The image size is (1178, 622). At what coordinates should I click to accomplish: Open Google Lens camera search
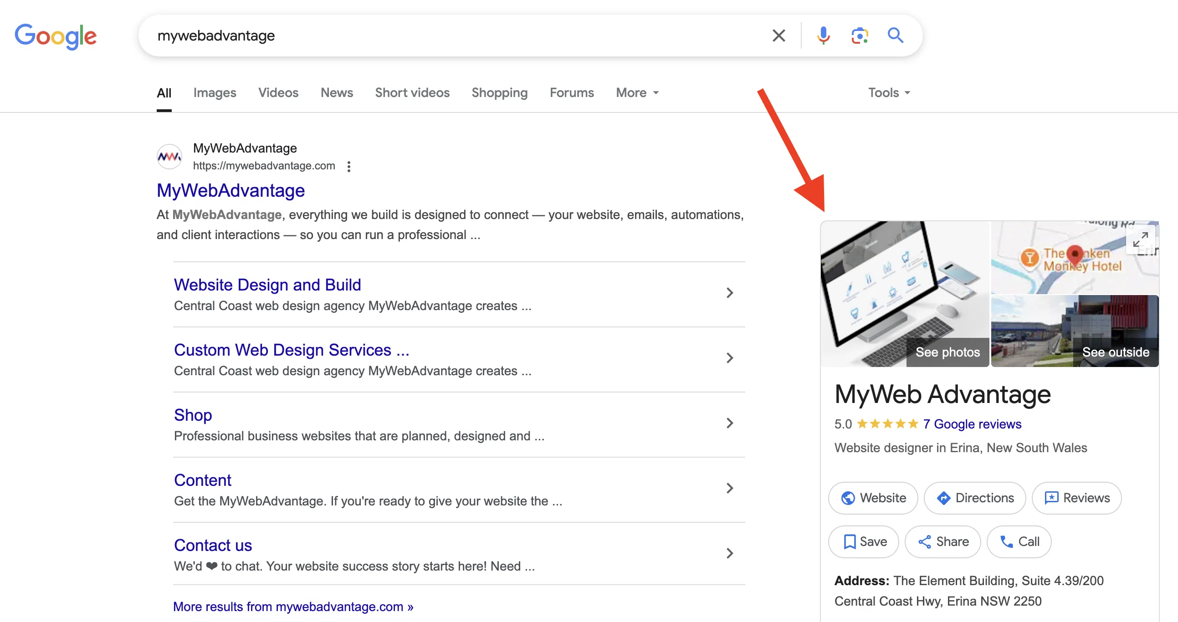coord(860,36)
